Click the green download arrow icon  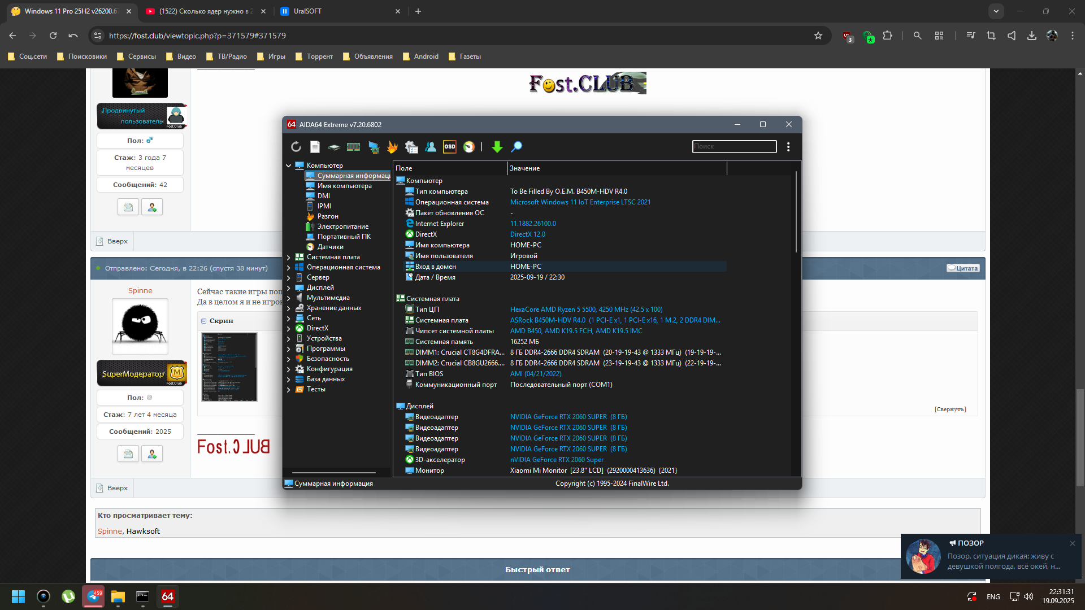[x=497, y=147]
